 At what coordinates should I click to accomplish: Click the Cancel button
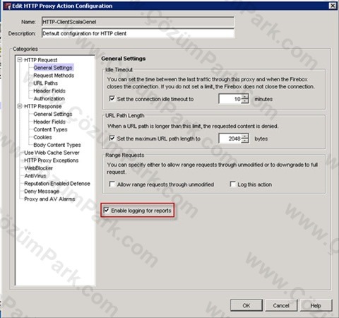[281, 305]
